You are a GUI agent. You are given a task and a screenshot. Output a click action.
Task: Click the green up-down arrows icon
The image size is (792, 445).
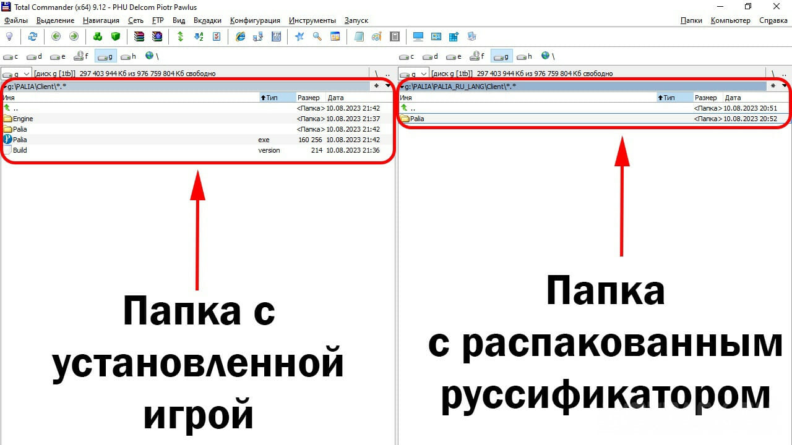[181, 36]
